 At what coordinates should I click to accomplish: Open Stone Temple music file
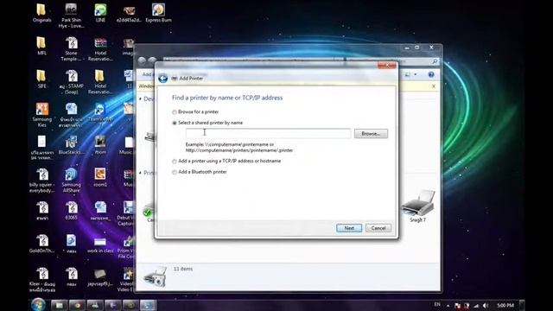pos(71,48)
